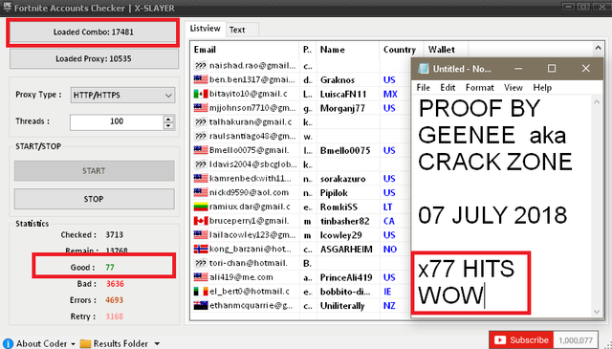
Task: Click the name sorakazuro
Action: point(342,179)
